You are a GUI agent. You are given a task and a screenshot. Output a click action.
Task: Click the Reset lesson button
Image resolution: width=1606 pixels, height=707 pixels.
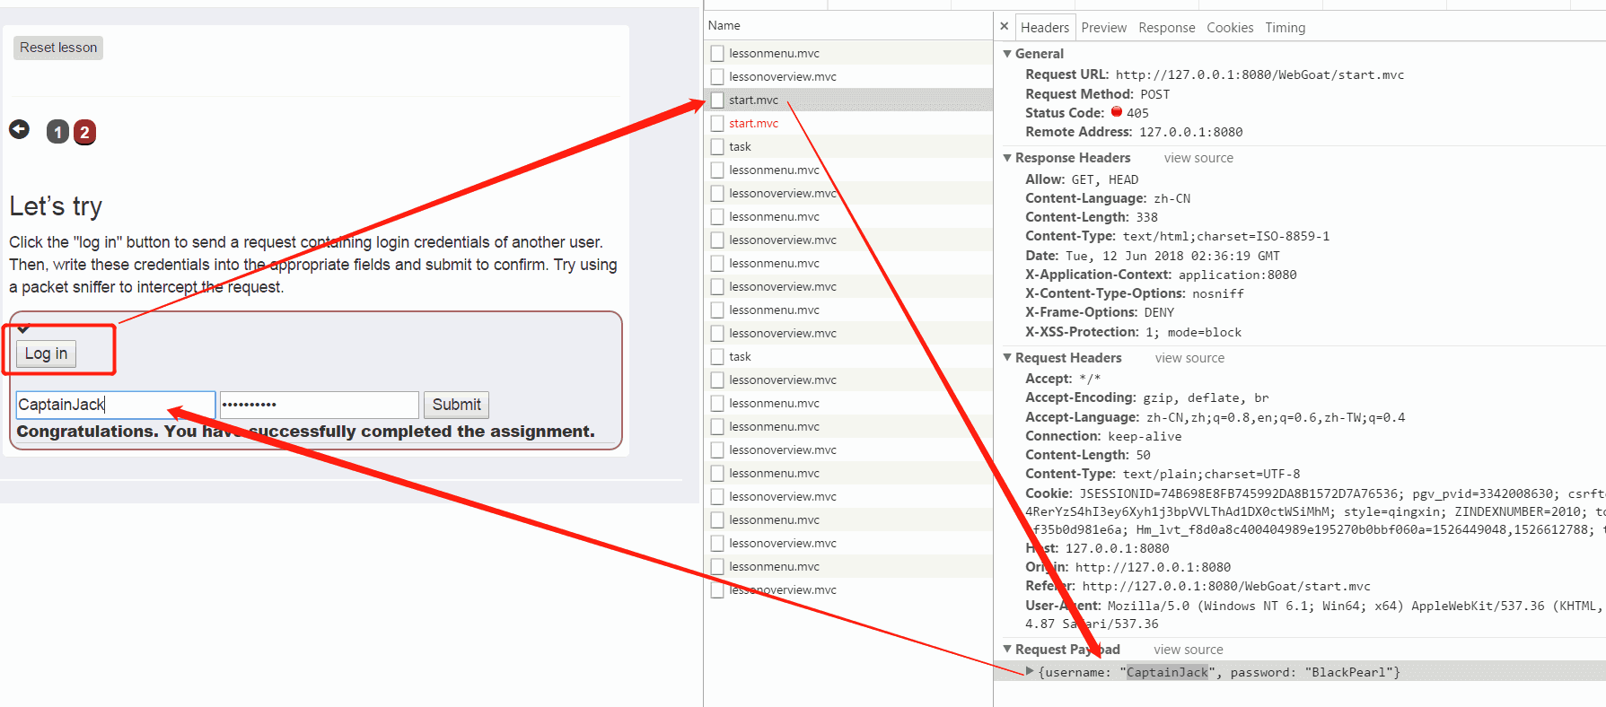[x=58, y=48]
